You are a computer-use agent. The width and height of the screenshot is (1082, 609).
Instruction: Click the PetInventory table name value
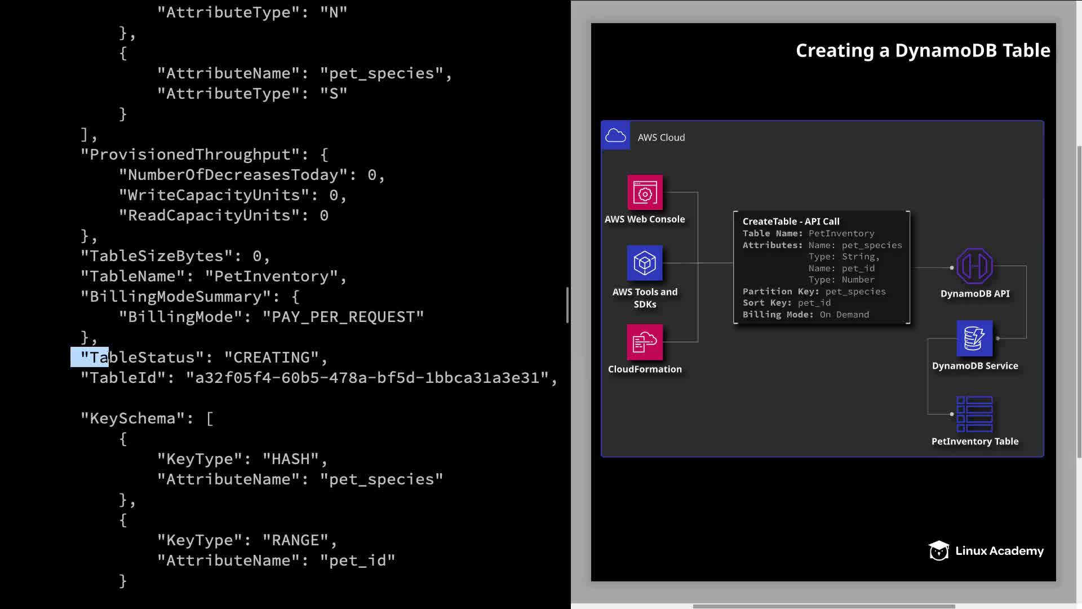coord(271,276)
